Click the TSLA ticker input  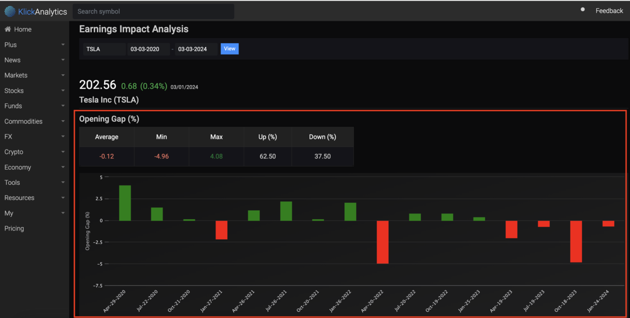[x=105, y=49]
